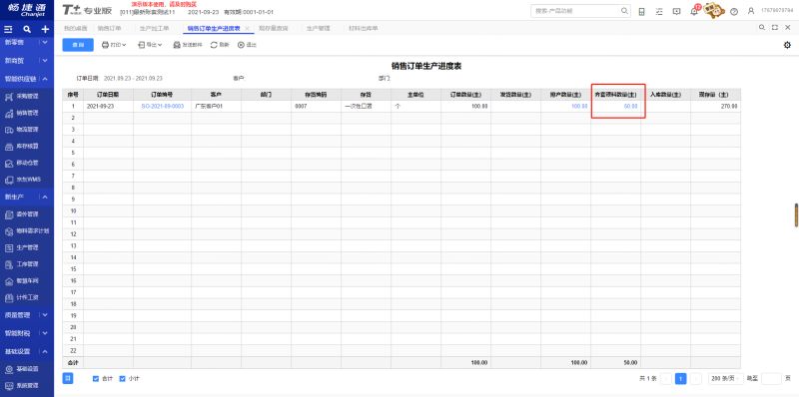799x397 pixels.
Task: Click the report settings gear icon
Action: 787,45
